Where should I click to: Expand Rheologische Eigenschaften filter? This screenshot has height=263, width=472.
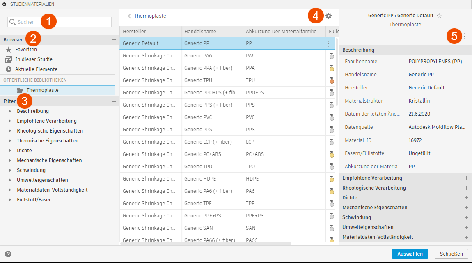point(10,131)
